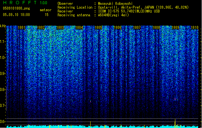This screenshot has height=128, width=202.
Task: Click the 0.6 kHz axis label
Action: pyautogui.click(x=2, y=122)
